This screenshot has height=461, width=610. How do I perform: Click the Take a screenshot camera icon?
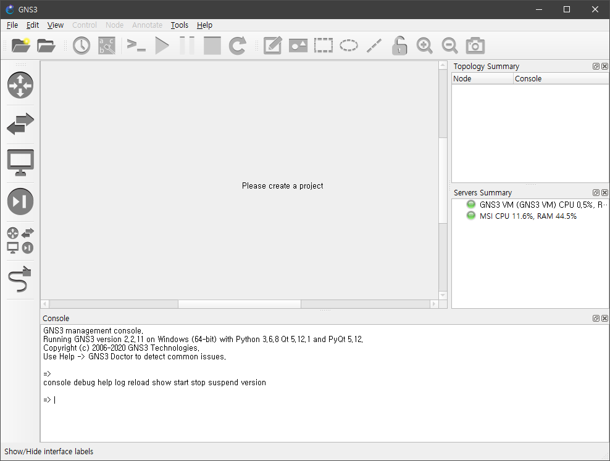coord(475,46)
